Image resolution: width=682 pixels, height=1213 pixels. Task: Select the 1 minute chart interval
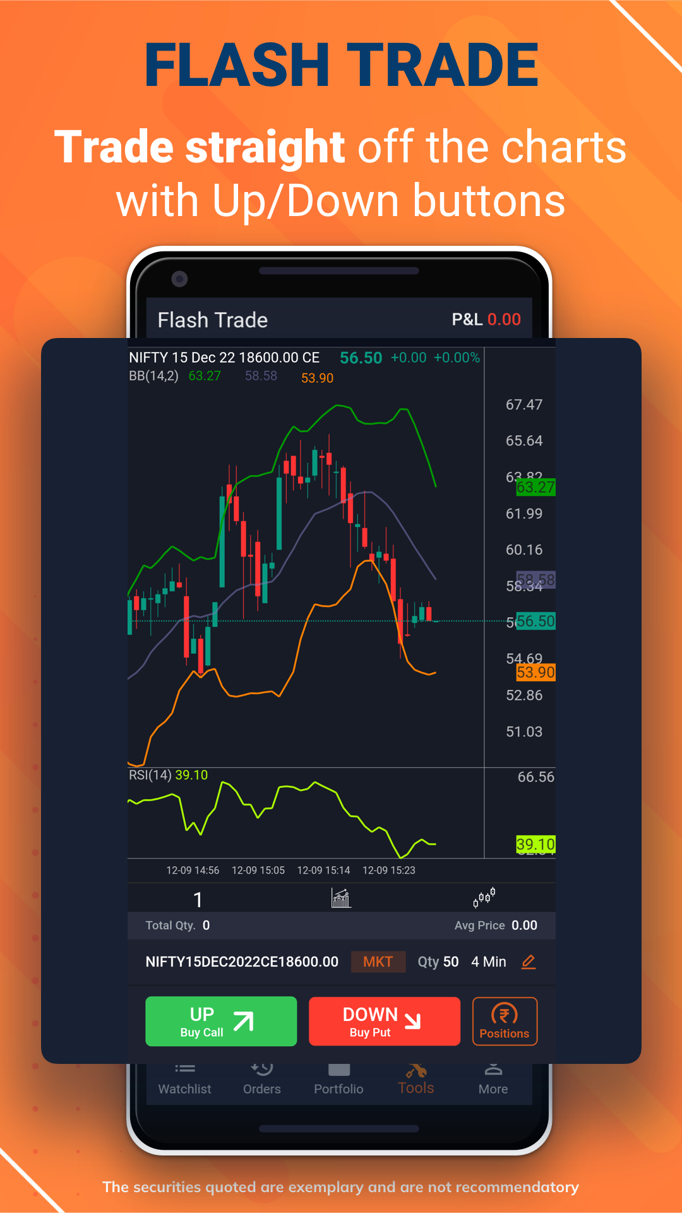(198, 899)
